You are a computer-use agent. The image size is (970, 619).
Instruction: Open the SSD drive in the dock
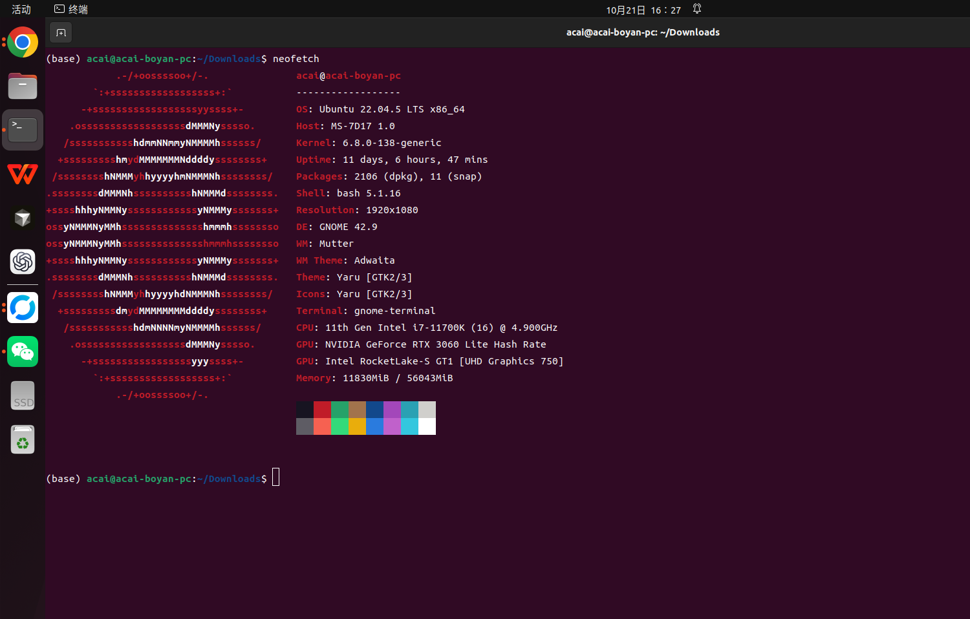(x=23, y=395)
